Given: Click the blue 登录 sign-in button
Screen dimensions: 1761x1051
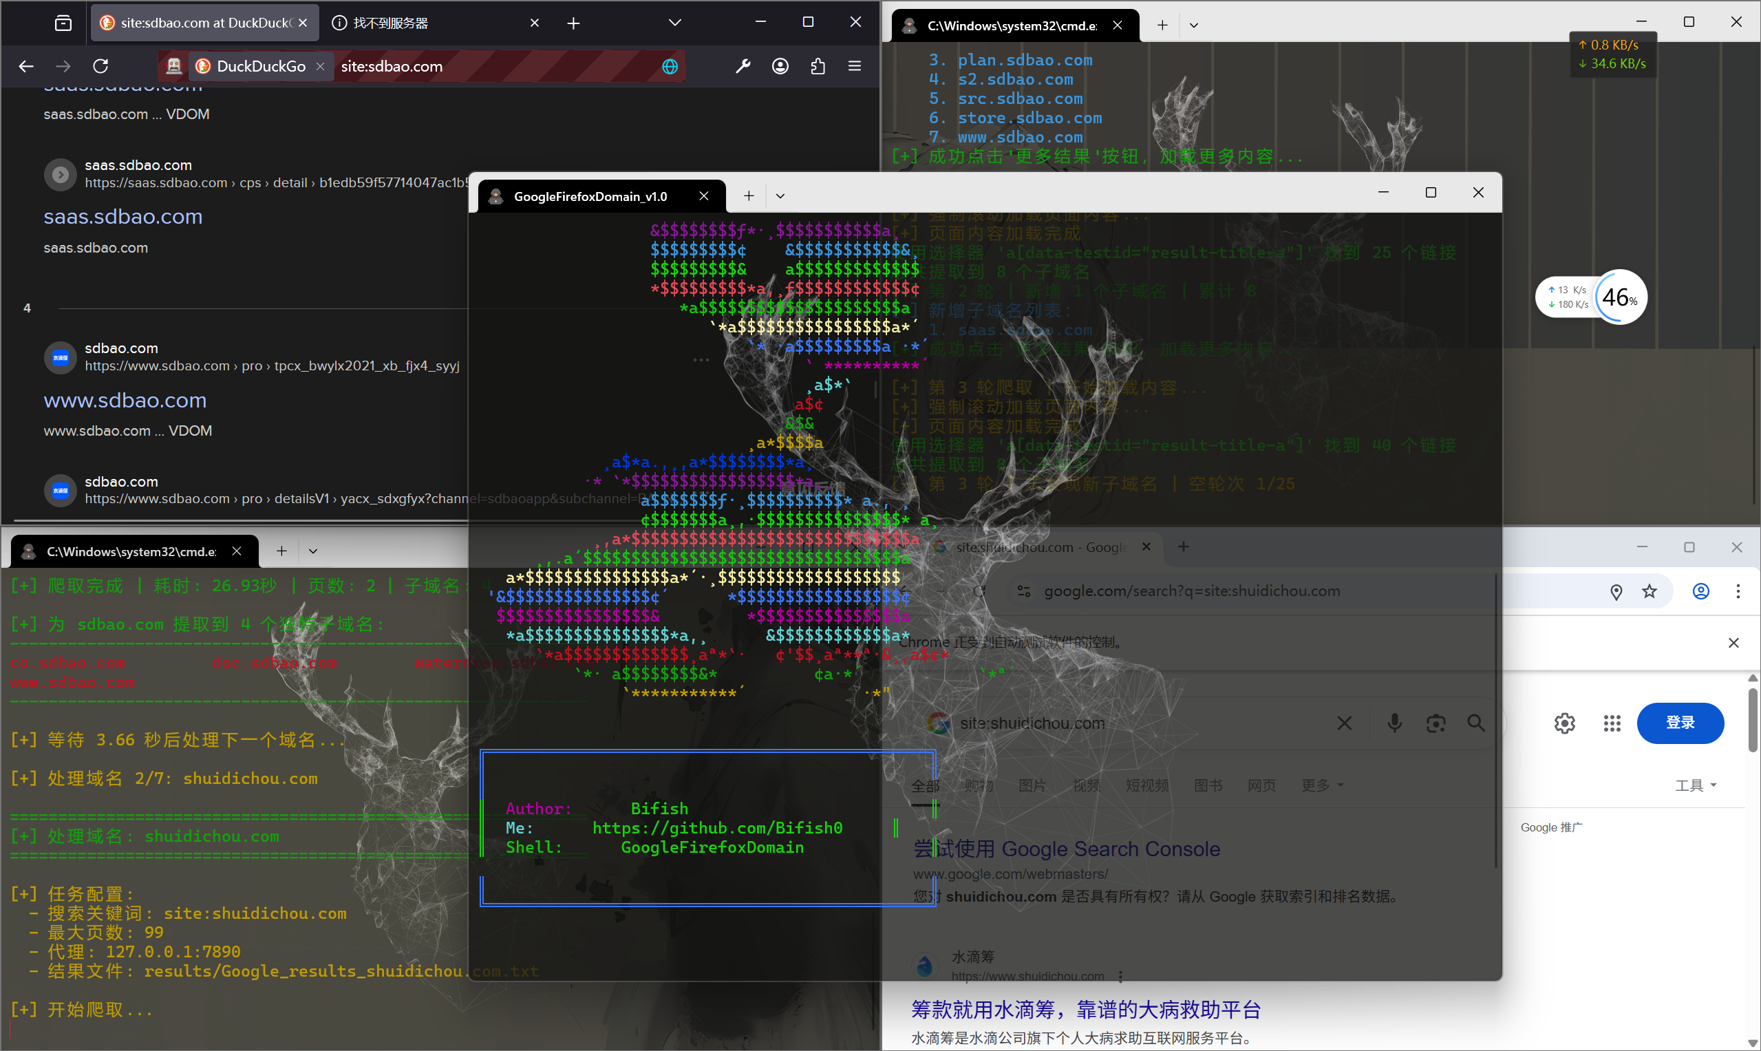Looking at the screenshot, I should pyautogui.click(x=1680, y=723).
